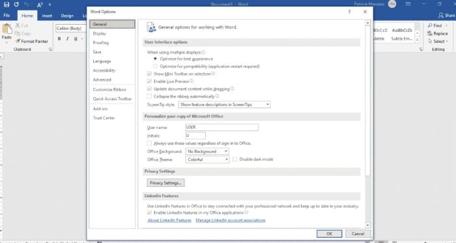Expand the Select dropdown arrow in Editing

point(447,42)
